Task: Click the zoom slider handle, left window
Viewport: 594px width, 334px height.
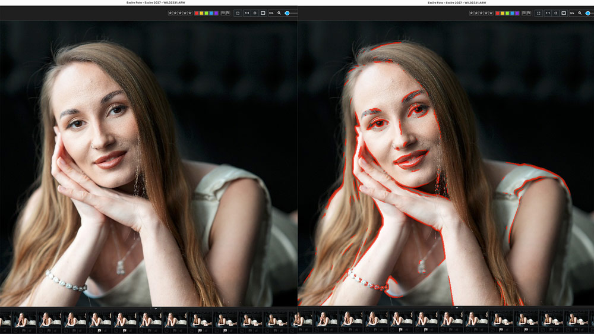Action: 287,13
